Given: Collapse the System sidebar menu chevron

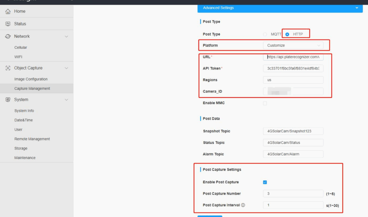Looking at the screenshot, I should (66, 100).
